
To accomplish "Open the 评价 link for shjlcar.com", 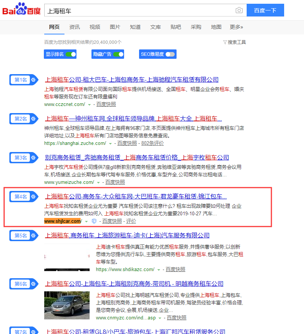I will pyautogui.click(x=131, y=221).
